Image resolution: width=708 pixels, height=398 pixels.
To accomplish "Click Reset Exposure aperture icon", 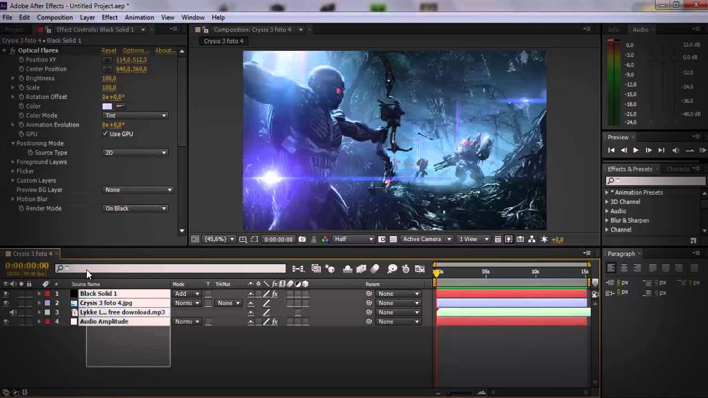I will click(544, 239).
